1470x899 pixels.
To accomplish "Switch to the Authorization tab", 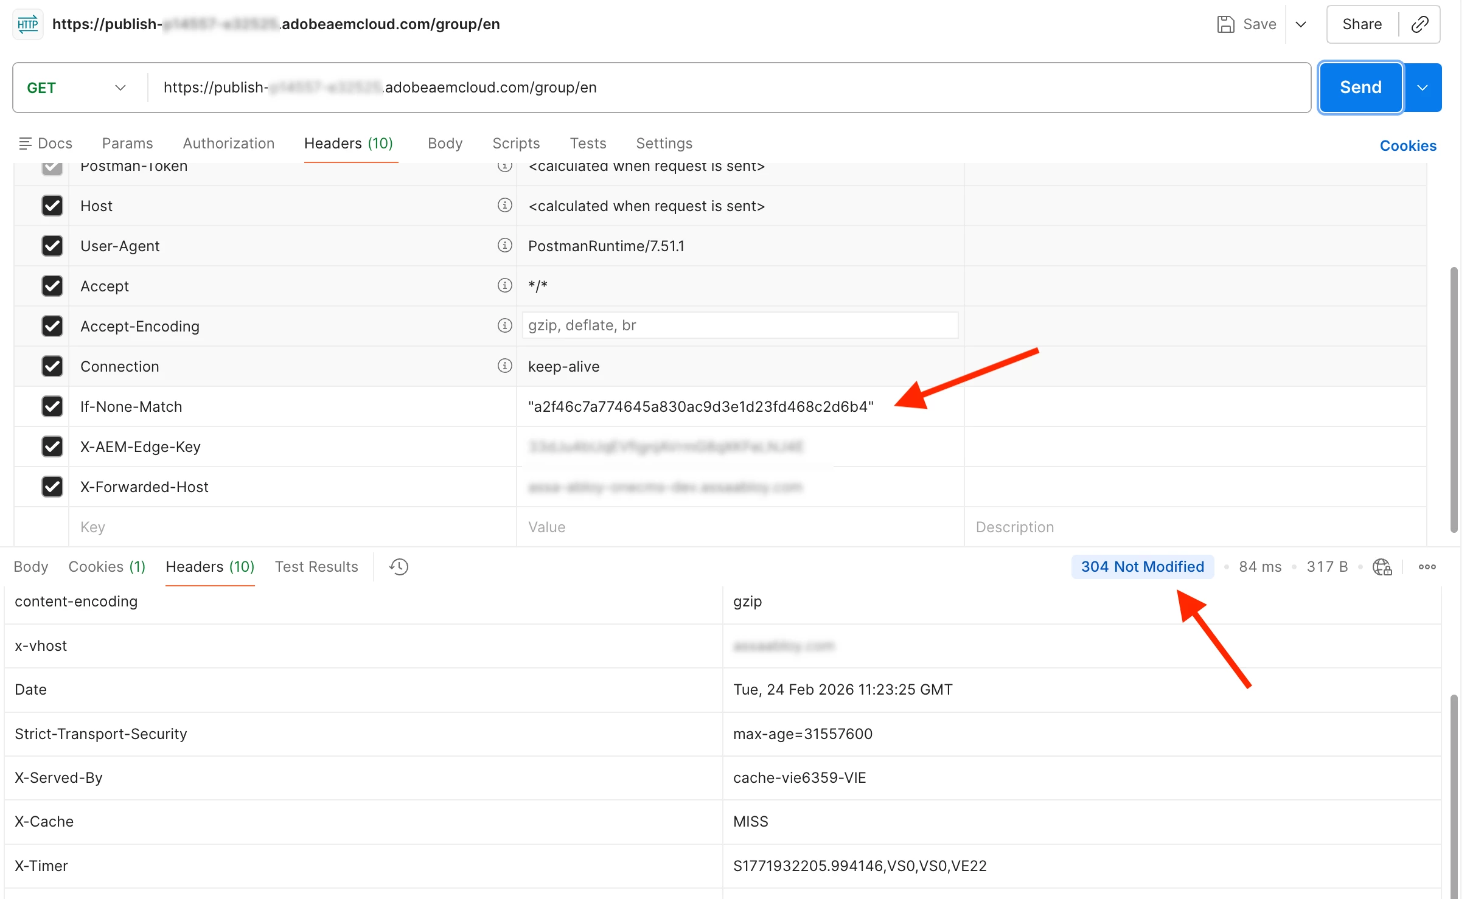I will [x=228, y=144].
